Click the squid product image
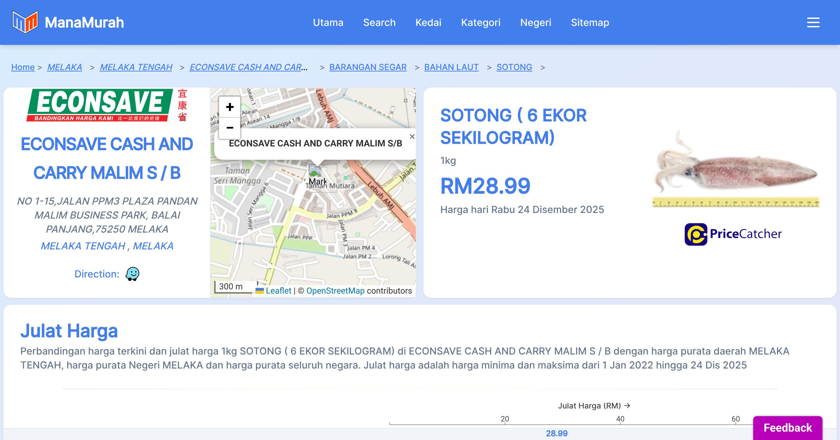 point(736,168)
